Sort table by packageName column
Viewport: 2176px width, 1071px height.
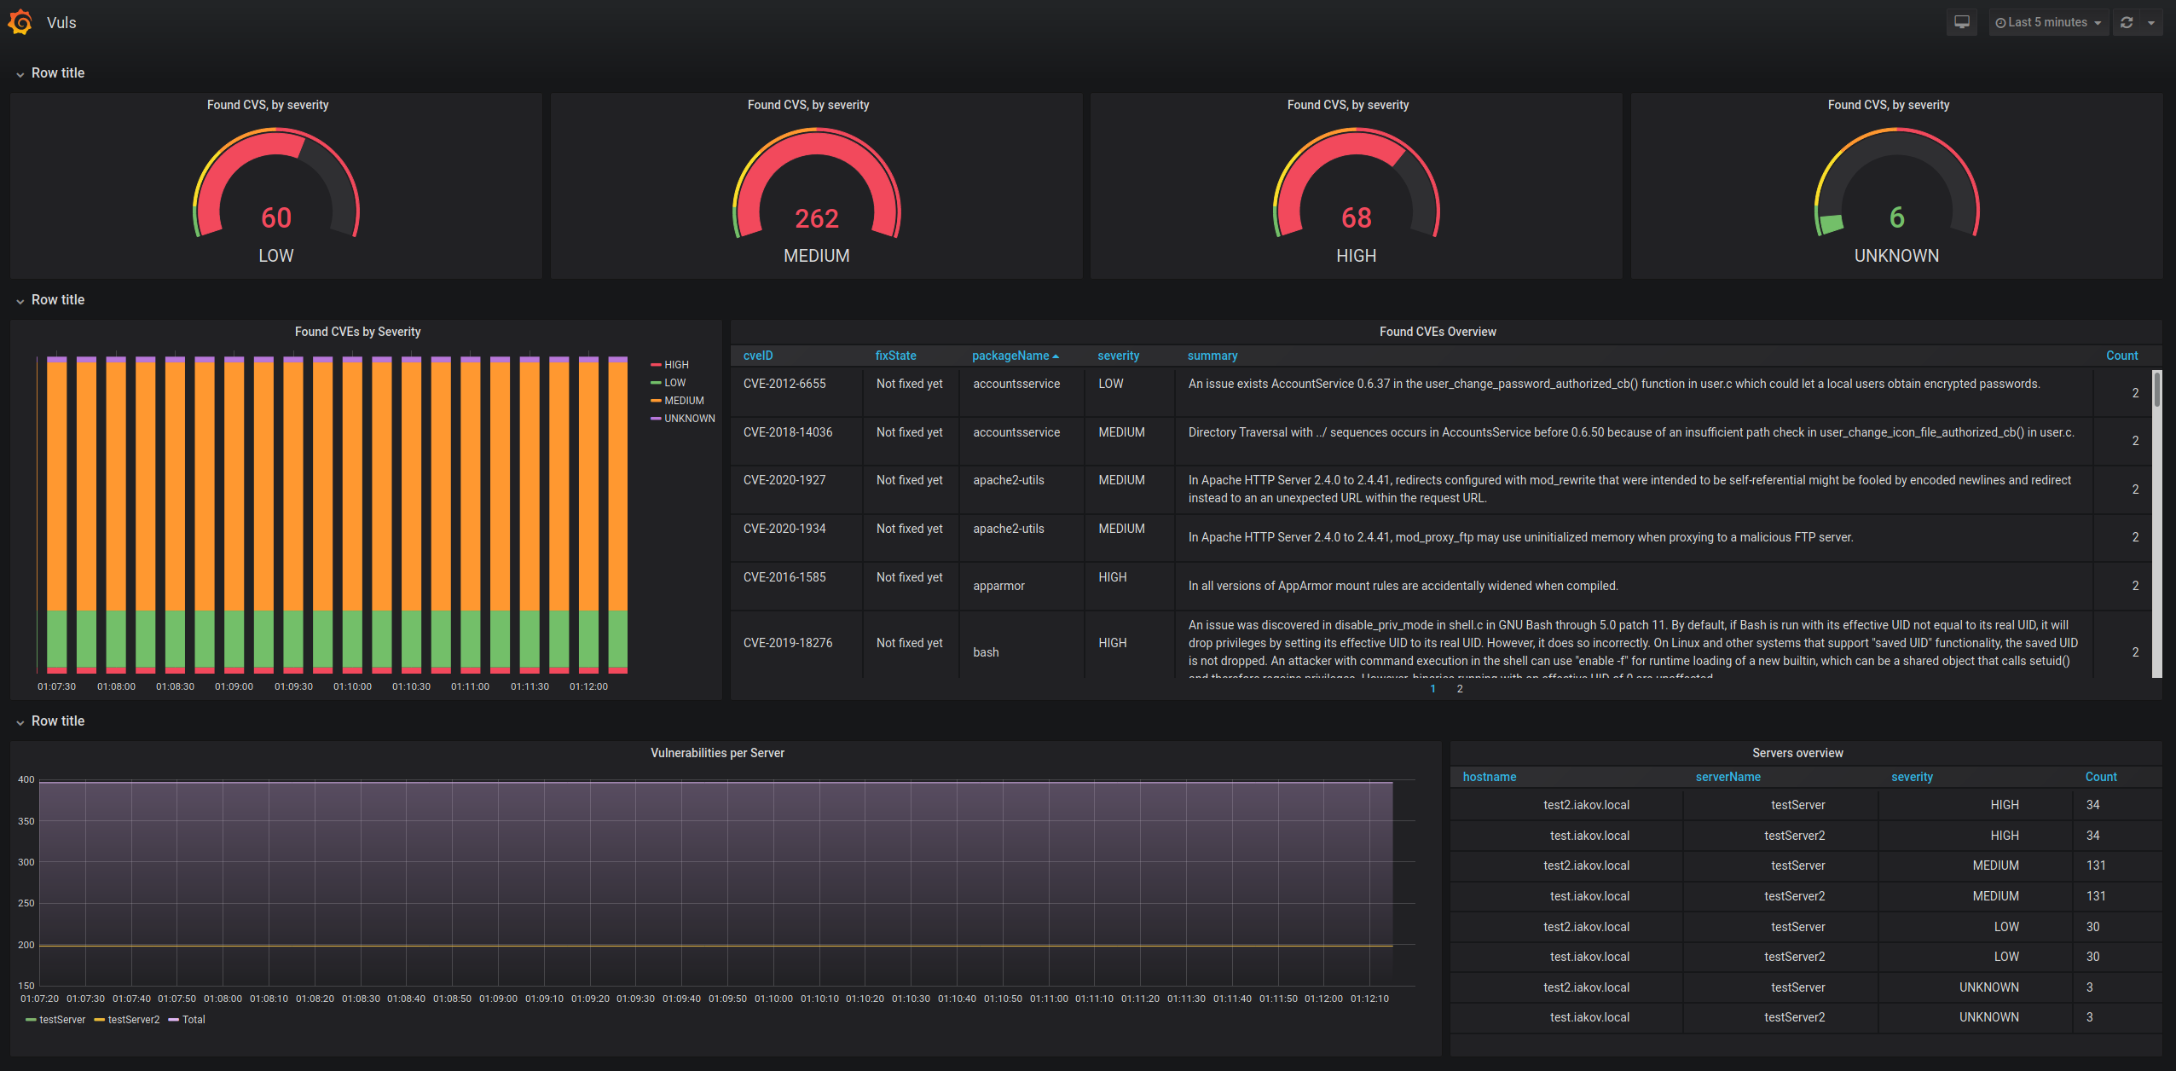pos(1010,356)
